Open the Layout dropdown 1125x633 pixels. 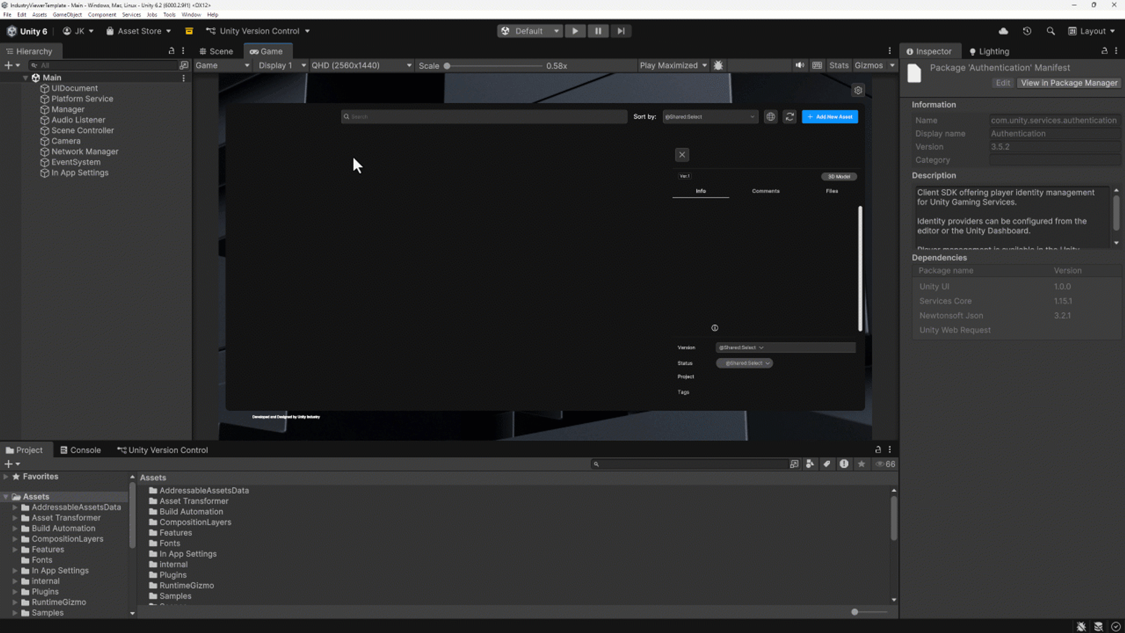click(1091, 31)
